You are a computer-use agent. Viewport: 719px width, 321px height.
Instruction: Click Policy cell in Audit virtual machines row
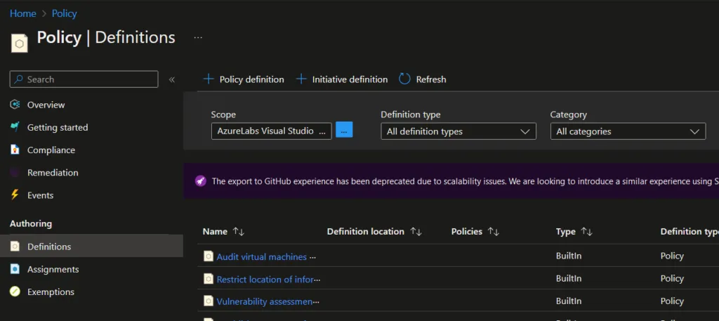click(x=672, y=256)
